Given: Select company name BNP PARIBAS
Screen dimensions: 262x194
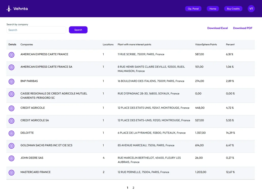Looking at the screenshot, I should 29,81.
